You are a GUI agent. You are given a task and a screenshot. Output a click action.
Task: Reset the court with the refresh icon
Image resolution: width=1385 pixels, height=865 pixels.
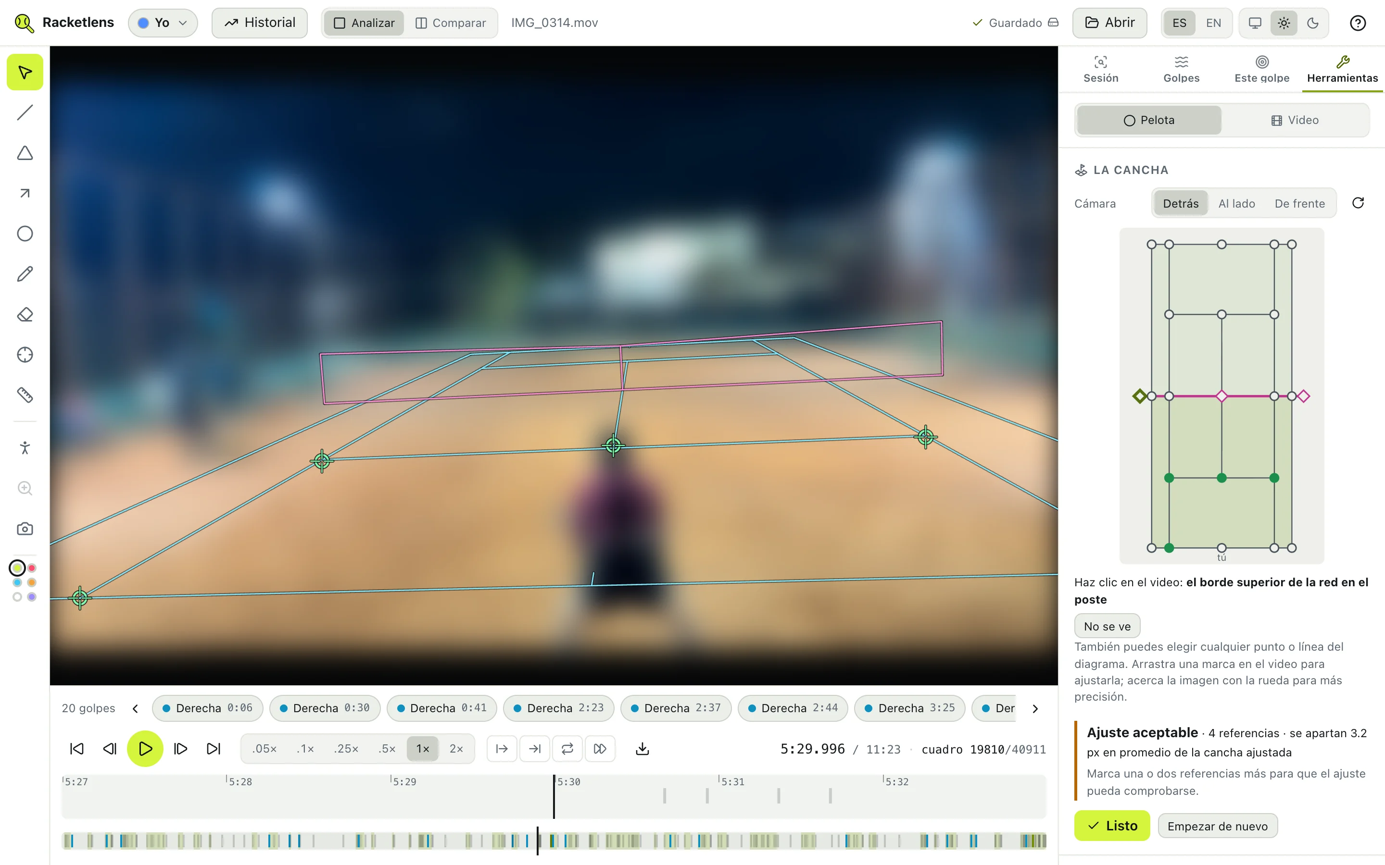pyautogui.click(x=1358, y=203)
